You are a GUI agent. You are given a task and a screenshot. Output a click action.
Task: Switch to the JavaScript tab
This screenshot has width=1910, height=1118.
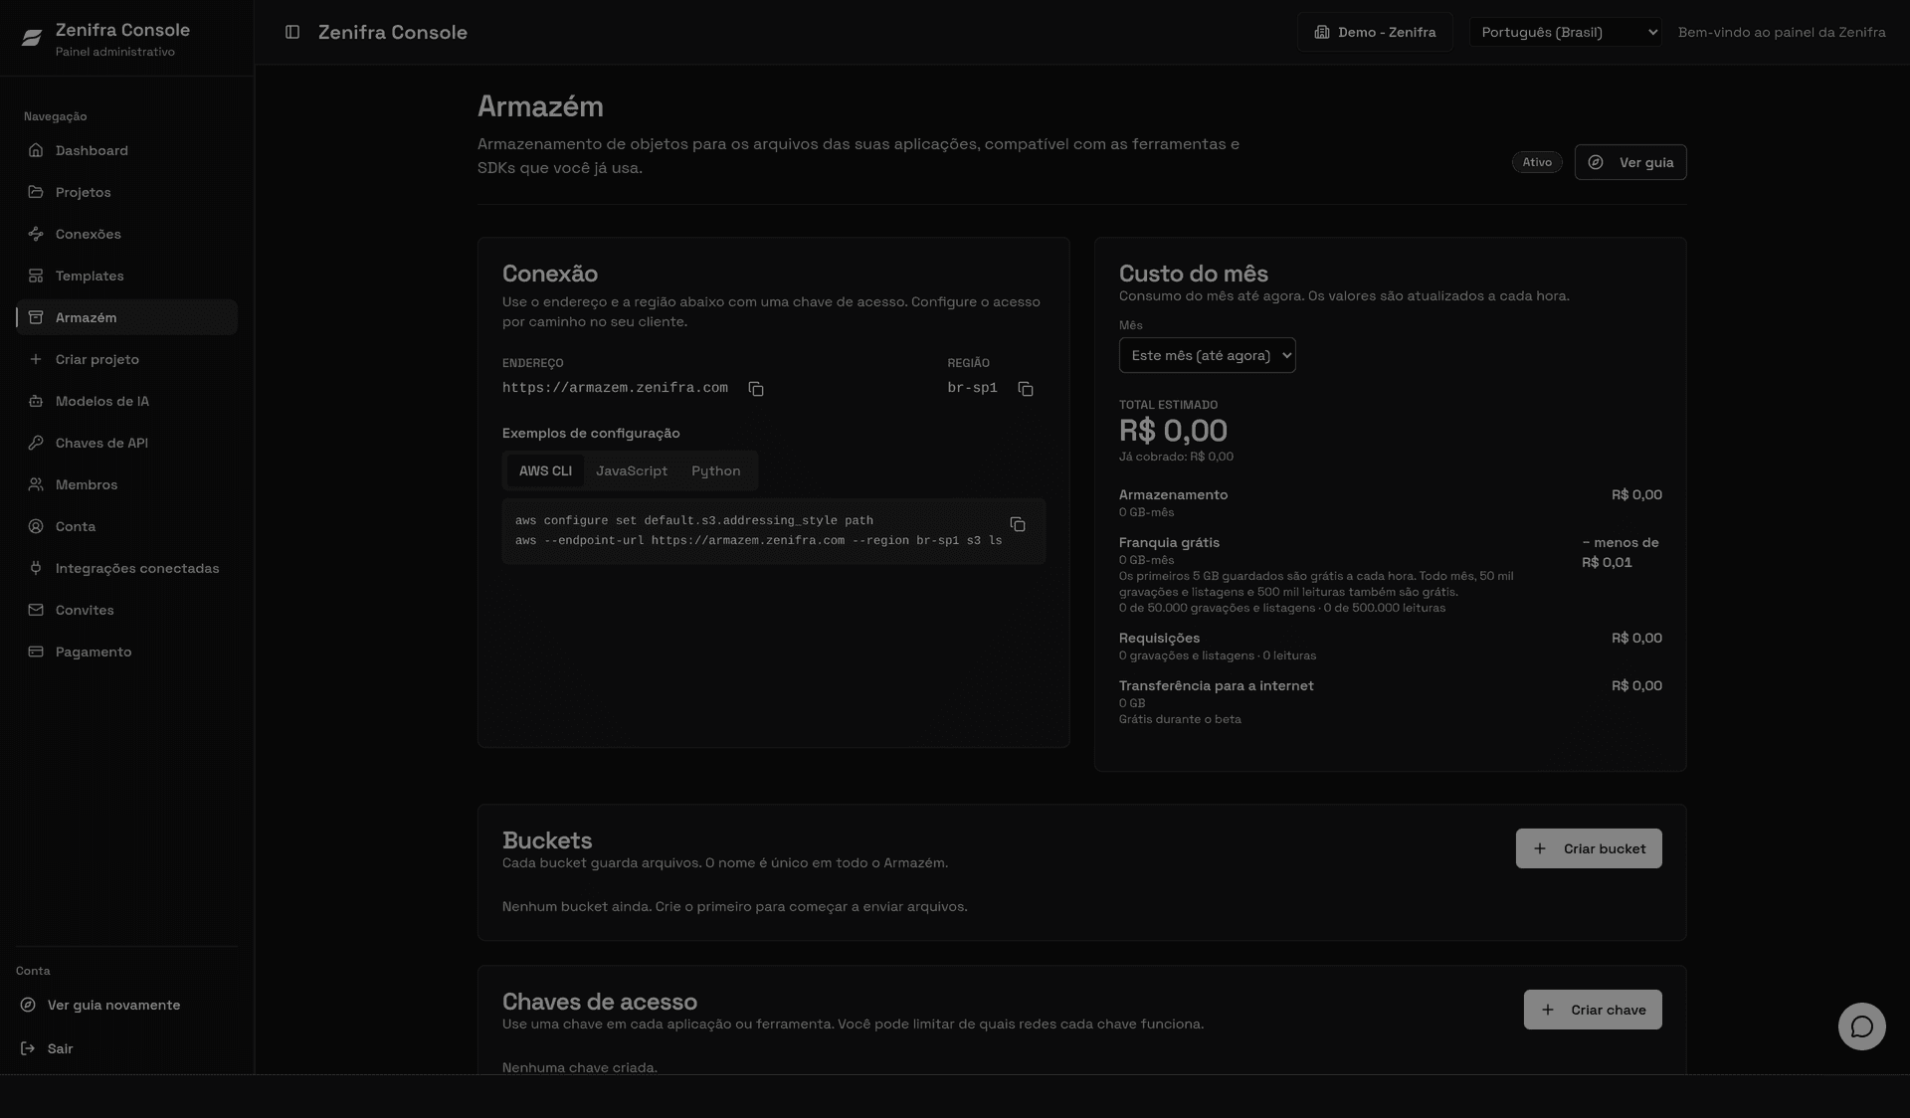tap(632, 470)
